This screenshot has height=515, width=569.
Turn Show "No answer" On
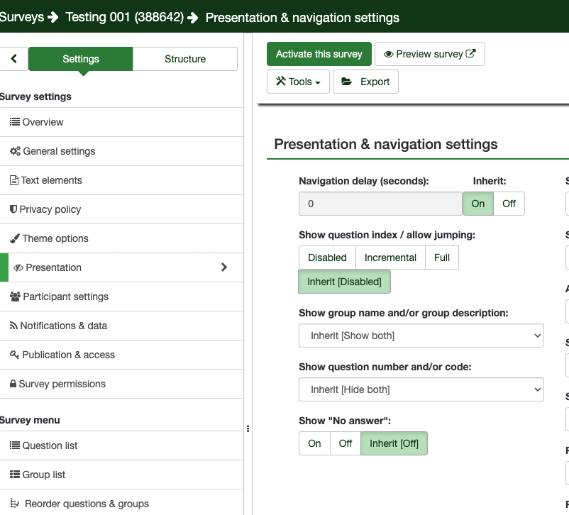click(x=314, y=443)
